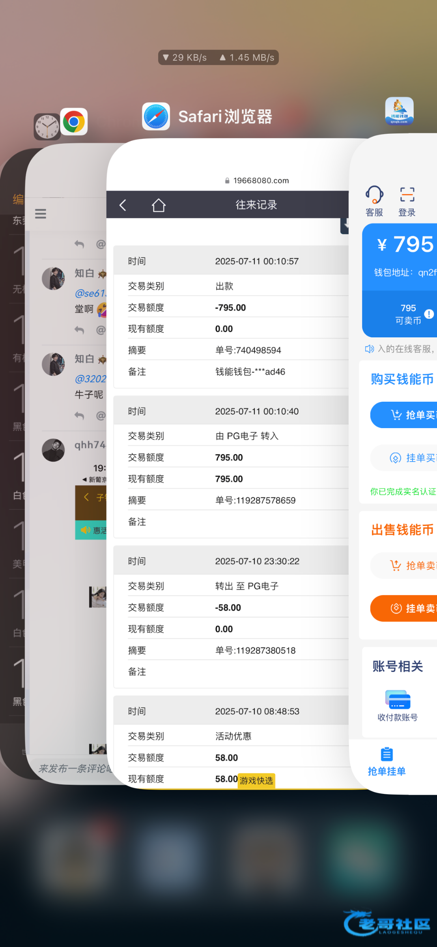This screenshot has height=947, width=437.
Task: Tap the 挂单买 outlined button
Action: coord(410,458)
